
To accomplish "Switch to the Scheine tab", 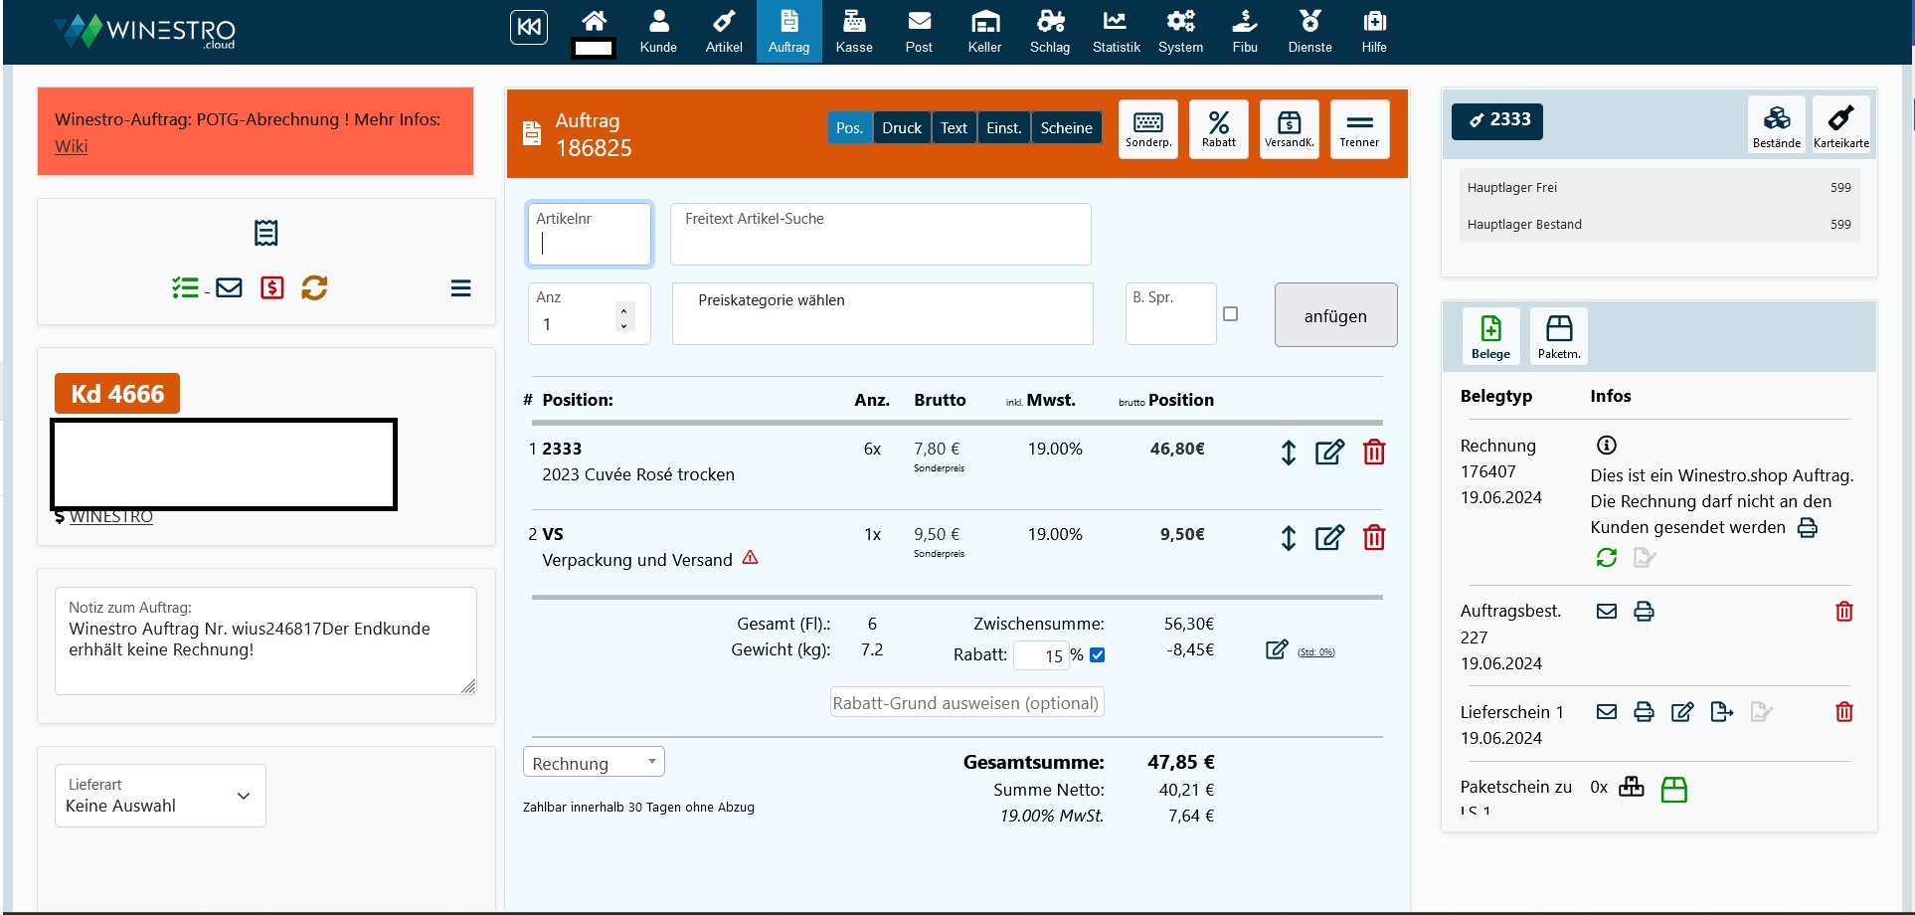I will [x=1066, y=128].
